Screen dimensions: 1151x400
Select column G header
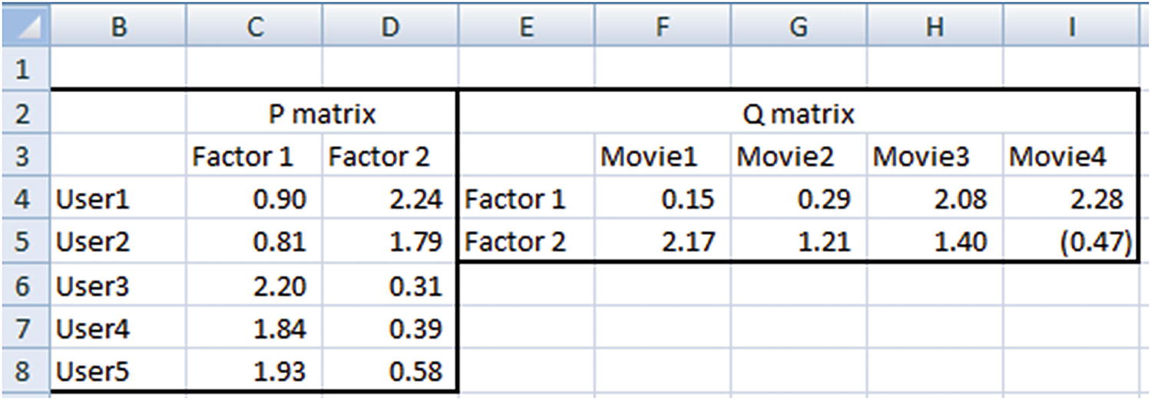pyautogui.click(x=799, y=25)
